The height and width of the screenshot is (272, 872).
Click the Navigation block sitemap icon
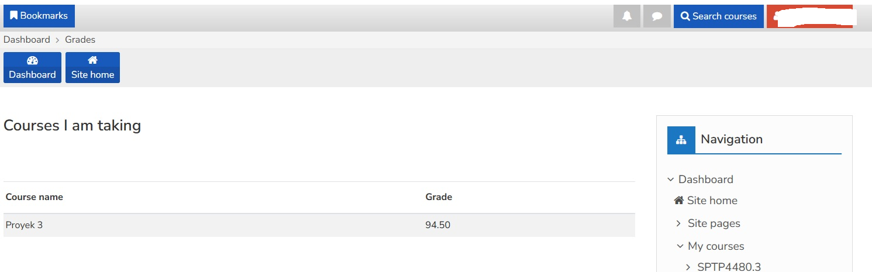pos(681,140)
